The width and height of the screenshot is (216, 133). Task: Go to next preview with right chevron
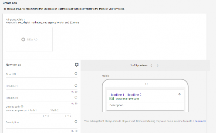(x=158, y=66)
